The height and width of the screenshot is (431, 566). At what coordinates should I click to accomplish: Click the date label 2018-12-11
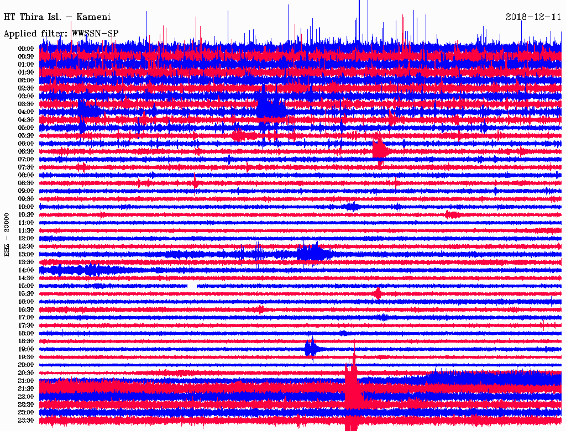[x=533, y=17]
